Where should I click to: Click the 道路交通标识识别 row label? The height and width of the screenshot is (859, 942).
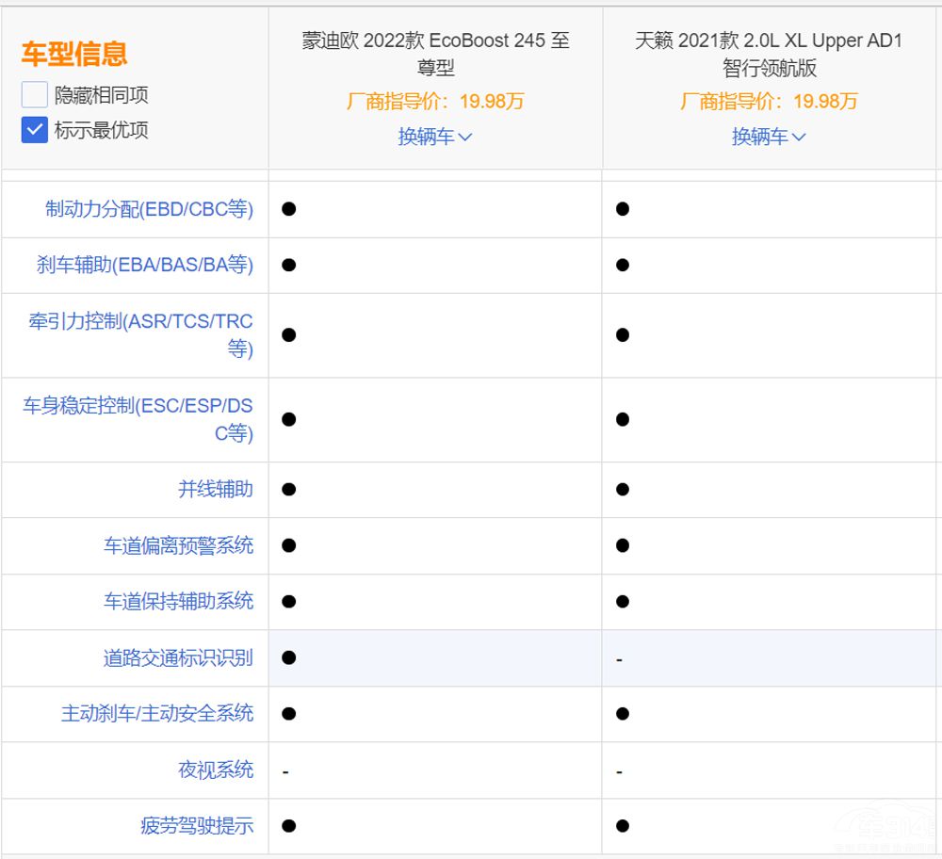(178, 657)
